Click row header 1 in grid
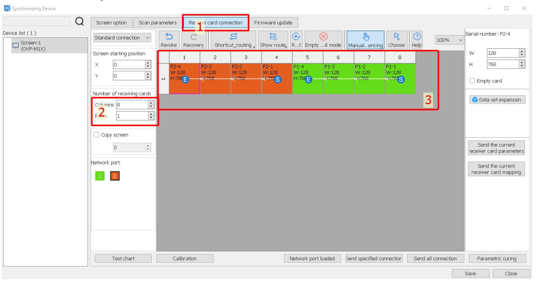This screenshot has width=538, height=282. [x=163, y=79]
